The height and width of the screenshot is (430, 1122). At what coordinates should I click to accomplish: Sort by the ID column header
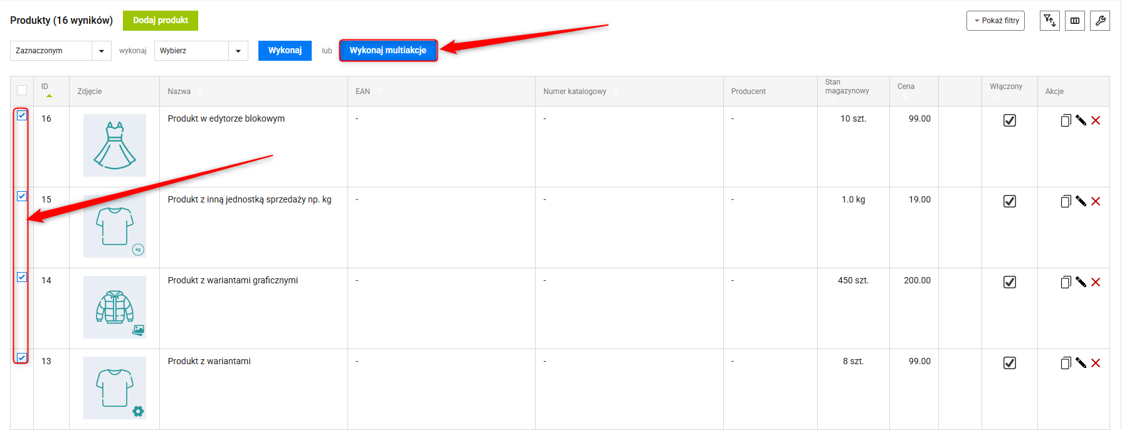[x=45, y=87]
